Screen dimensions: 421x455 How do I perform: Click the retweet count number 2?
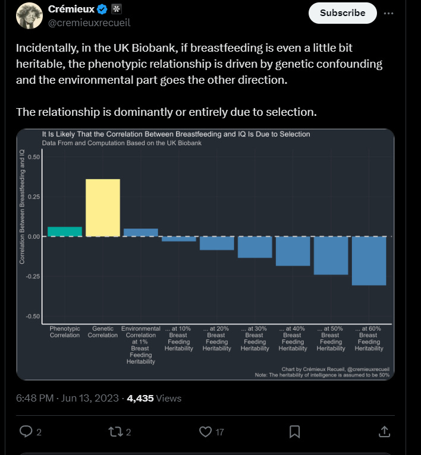pos(128,432)
